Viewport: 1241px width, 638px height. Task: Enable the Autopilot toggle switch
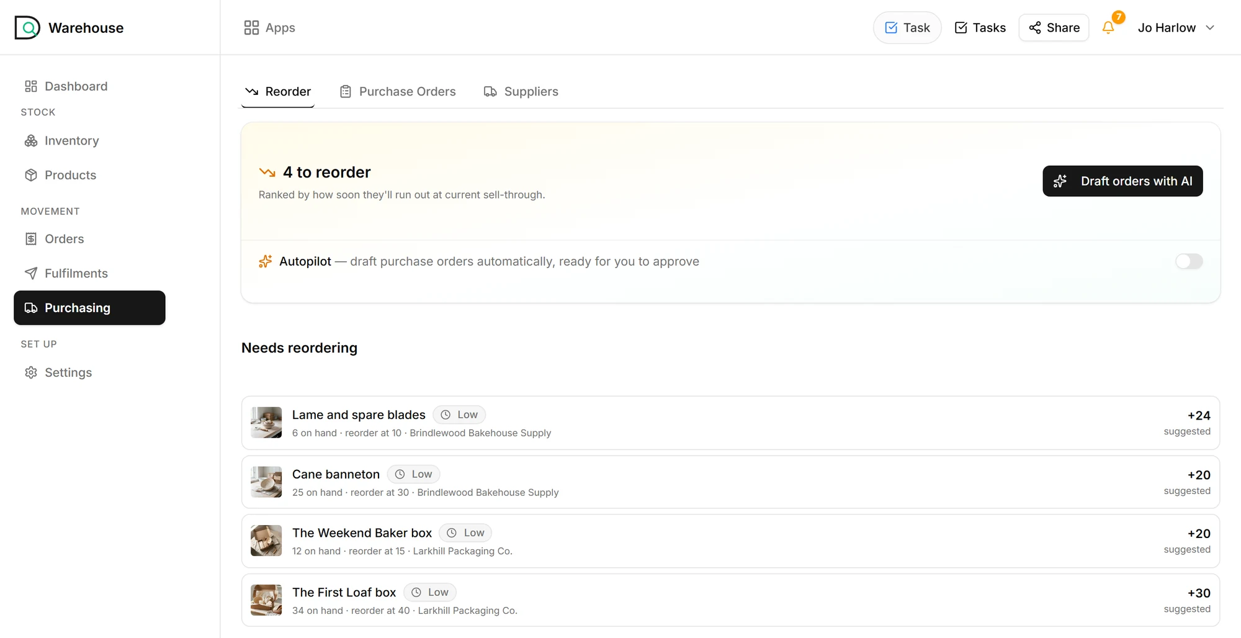coord(1189,261)
